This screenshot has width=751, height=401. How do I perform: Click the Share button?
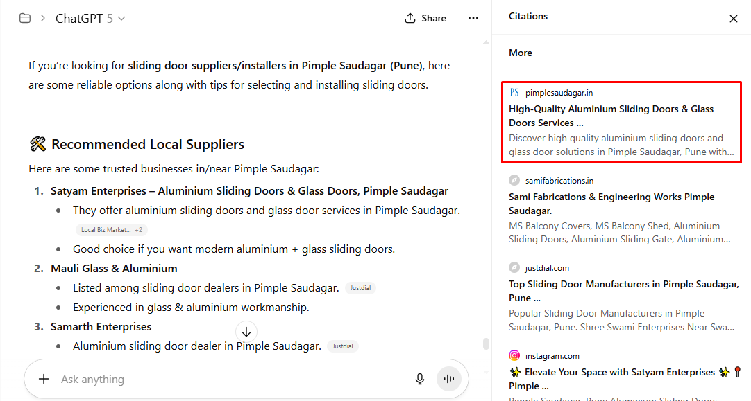point(425,19)
